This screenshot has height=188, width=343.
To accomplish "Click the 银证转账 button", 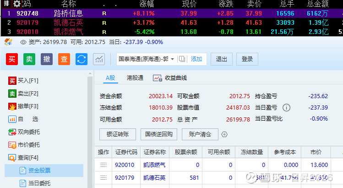I will pos(118,134).
